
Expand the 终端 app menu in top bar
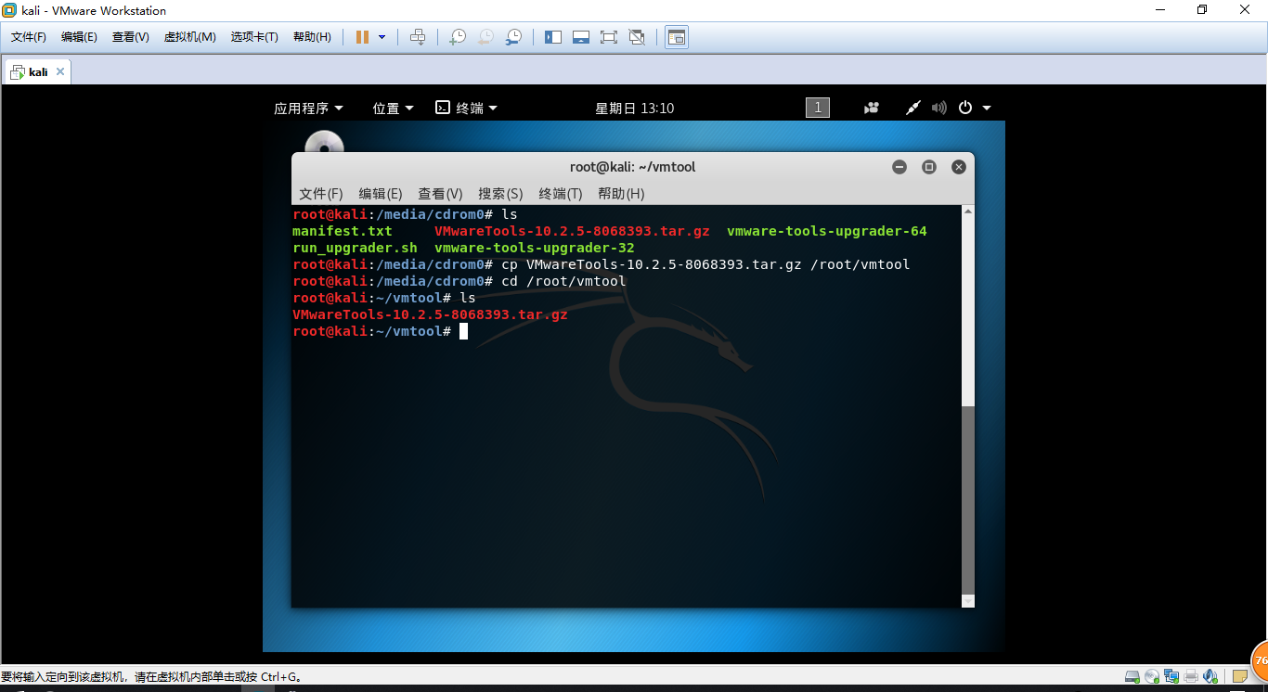click(x=467, y=108)
